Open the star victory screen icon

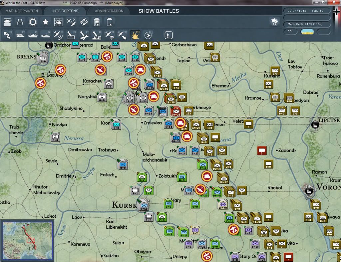coord(45,22)
